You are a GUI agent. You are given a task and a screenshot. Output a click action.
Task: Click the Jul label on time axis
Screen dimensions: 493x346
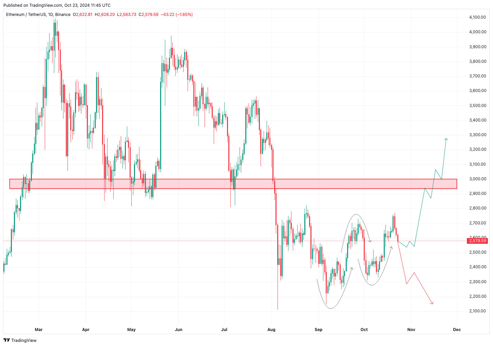pyautogui.click(x=224, y=329)
